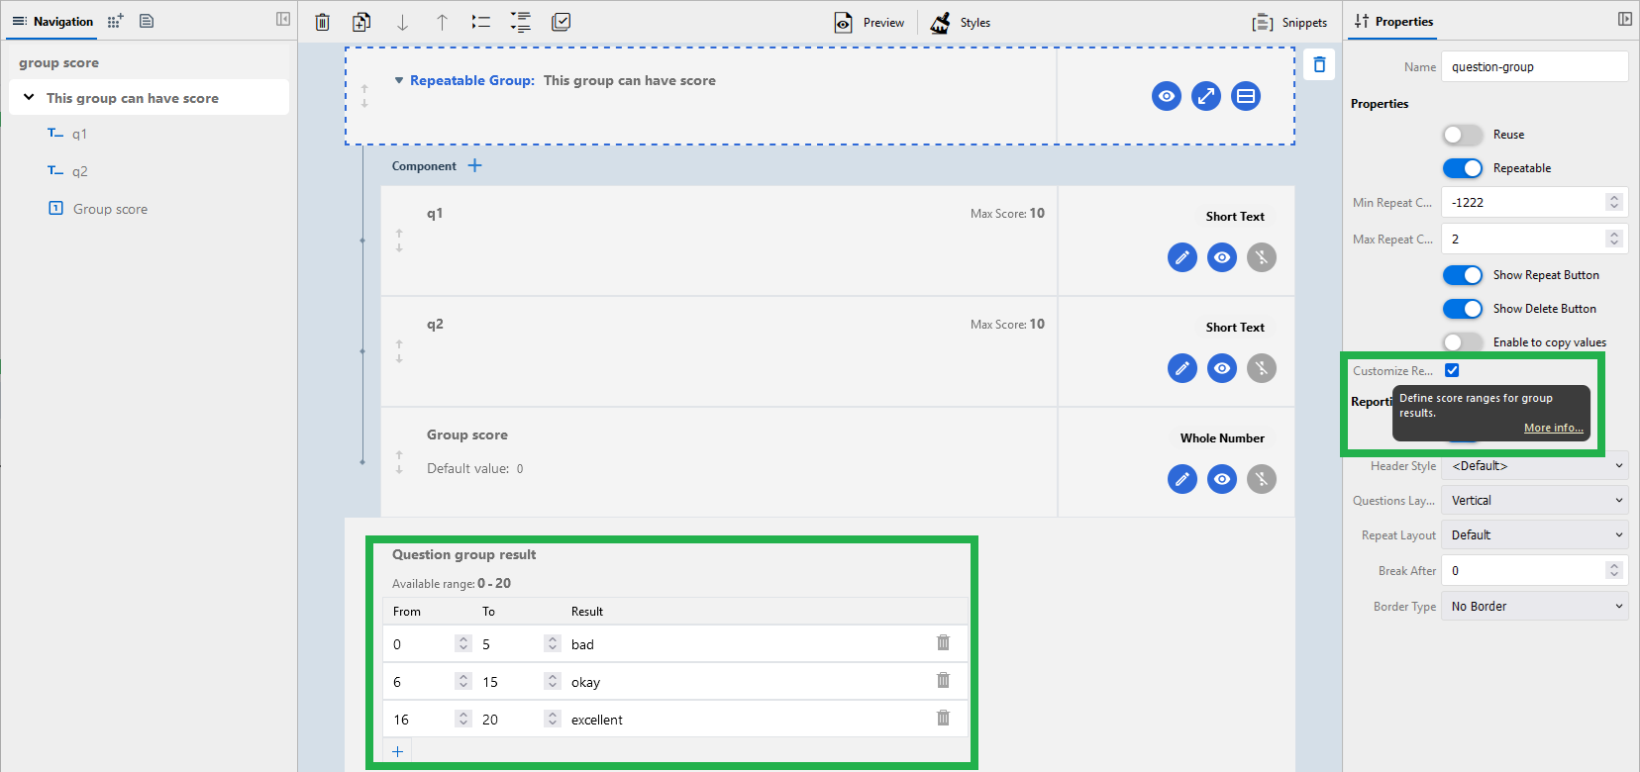Click the move up arrow in toolbar
1640x772 pixels.
pyautogui.click(x=442, y=22)
